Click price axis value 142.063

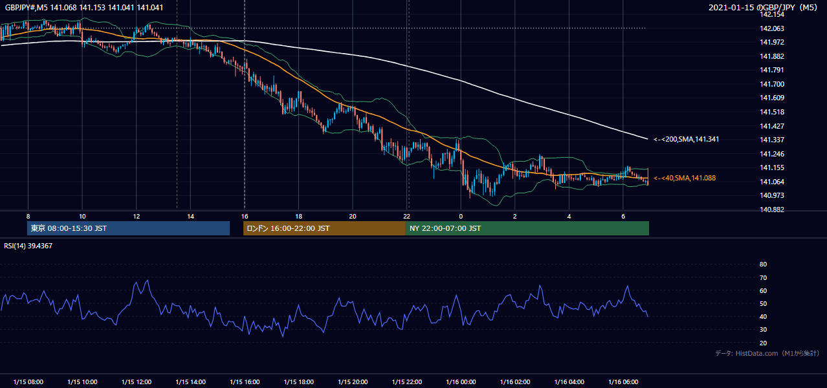coord(772,28)
